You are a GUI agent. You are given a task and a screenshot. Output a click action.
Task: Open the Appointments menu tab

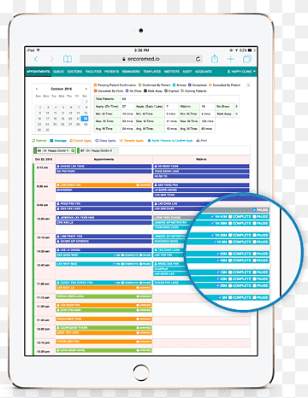[x=38, y=72]
